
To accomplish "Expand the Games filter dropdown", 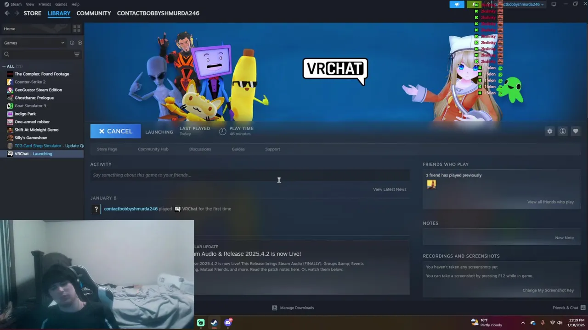I will click(34, 43).
